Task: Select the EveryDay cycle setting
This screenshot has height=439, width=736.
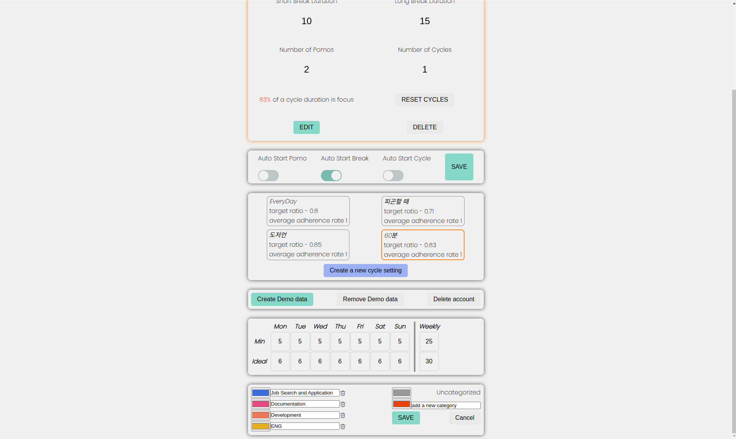Action: pyautogui.click(x=308, y=211)
